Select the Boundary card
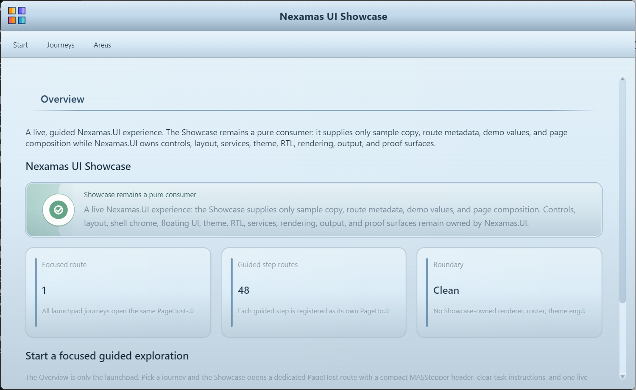 509,292
